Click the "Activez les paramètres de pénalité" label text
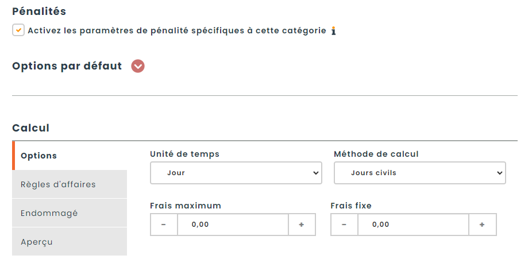This screenshot has width=532, height=259. [x=177, y=30]
